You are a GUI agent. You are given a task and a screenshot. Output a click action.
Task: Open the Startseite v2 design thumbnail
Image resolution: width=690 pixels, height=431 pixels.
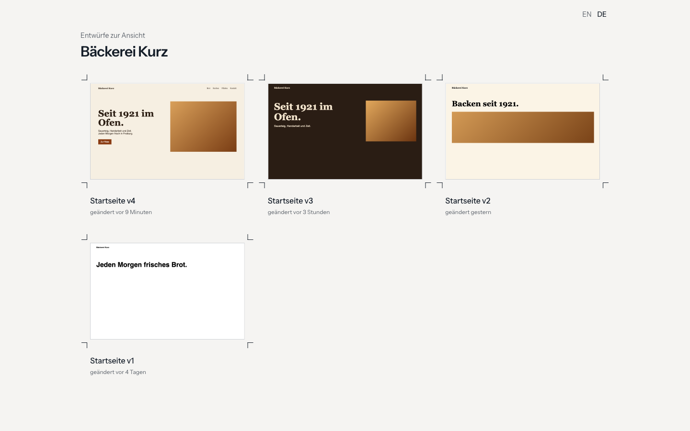[522, 131]
